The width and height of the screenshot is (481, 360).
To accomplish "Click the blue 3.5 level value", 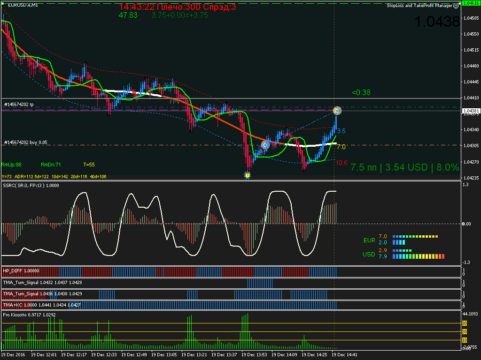I will [x=341, y=131].
